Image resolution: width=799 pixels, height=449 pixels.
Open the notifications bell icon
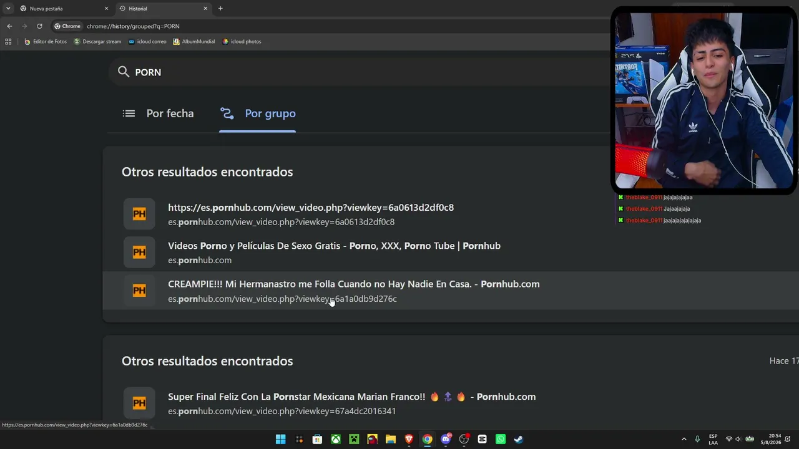pyautogui.click(x=788, y=439)
